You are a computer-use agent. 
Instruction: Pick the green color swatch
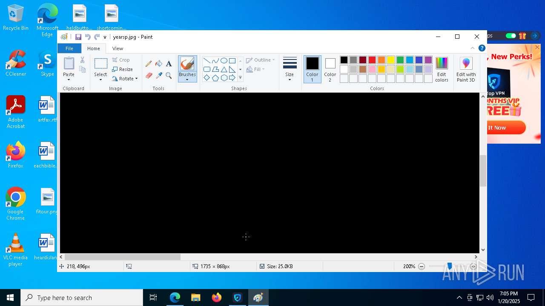pyautogui.click(x=400, y=60)
